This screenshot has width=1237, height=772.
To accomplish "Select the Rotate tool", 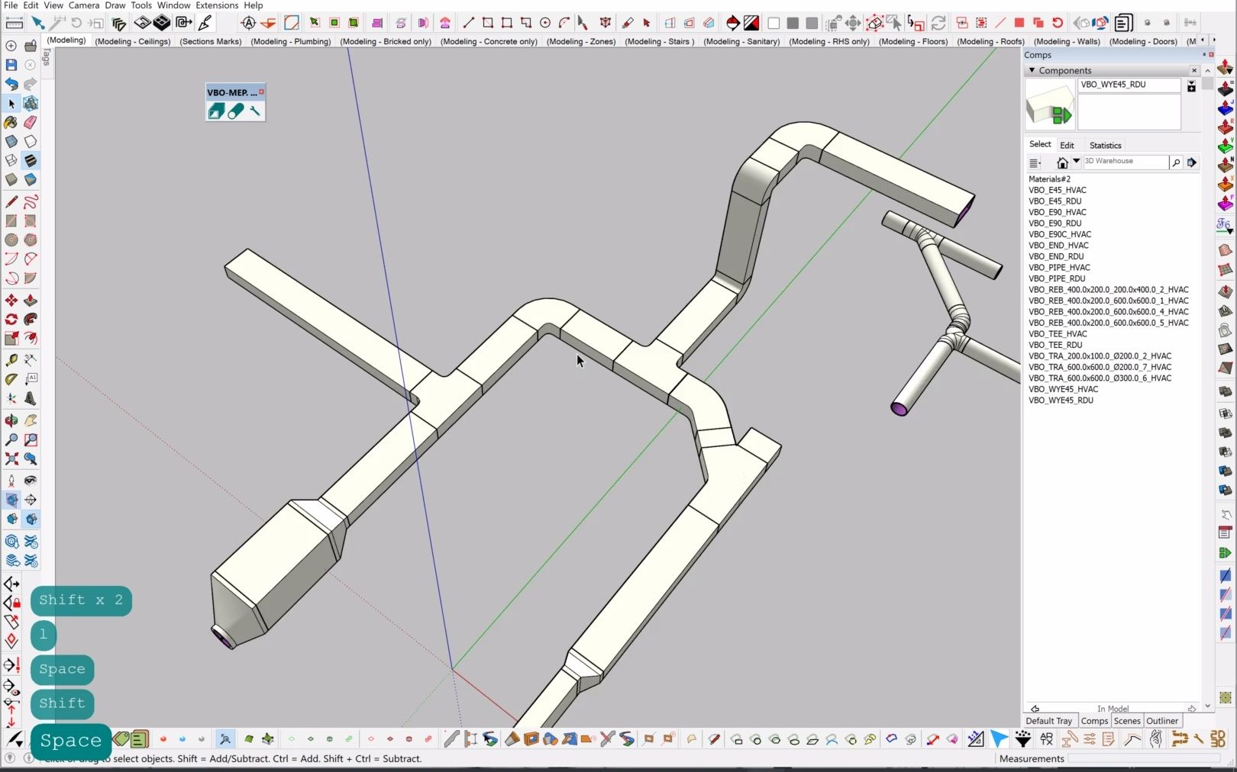I will coord(11,320).
